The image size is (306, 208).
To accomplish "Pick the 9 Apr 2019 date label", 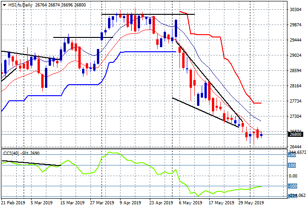I will (130, 203).
